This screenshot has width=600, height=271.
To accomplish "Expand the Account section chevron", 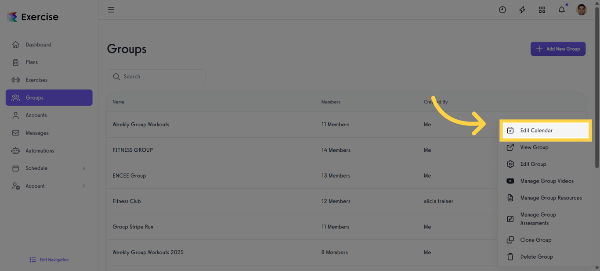I will coord(84,185).
